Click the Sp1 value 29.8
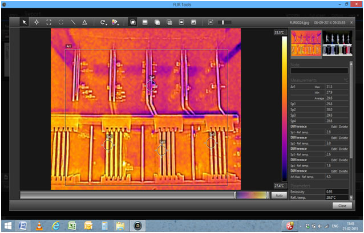364x233 pixels. [329, 104]
